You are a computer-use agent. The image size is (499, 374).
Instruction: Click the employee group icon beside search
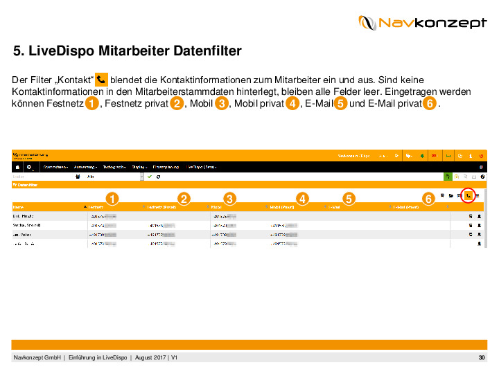tap(78, 177)
